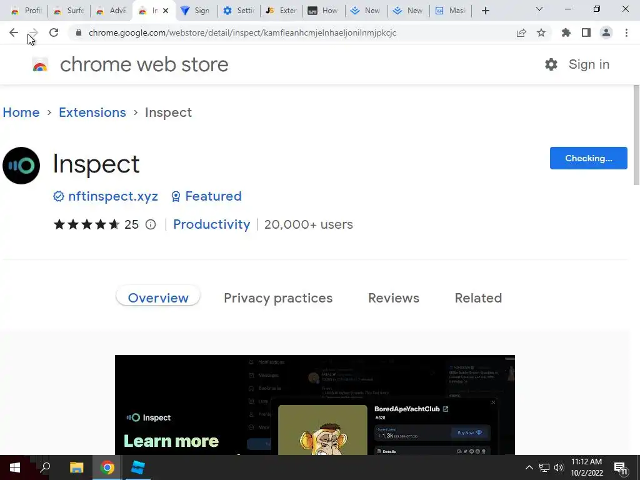Go to Home breadcrumb
Screen dimensions: 640x480
pos(21,112)
